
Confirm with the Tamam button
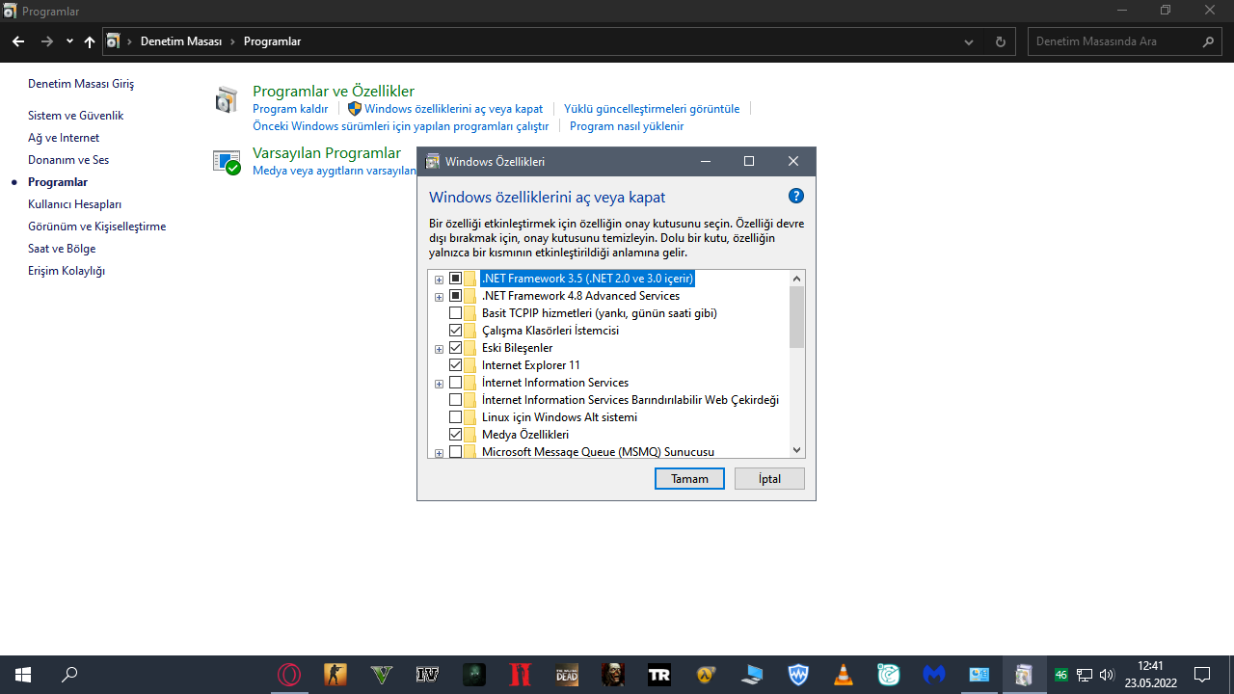689,478
